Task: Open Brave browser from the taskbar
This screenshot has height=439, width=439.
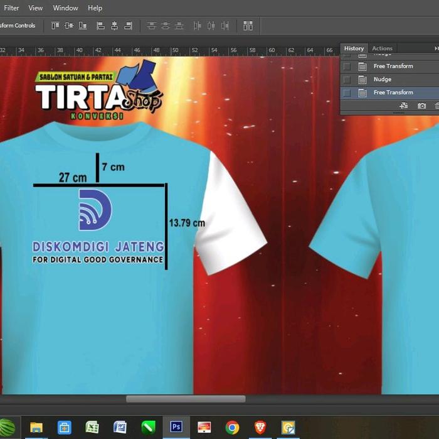Action: 260,428
